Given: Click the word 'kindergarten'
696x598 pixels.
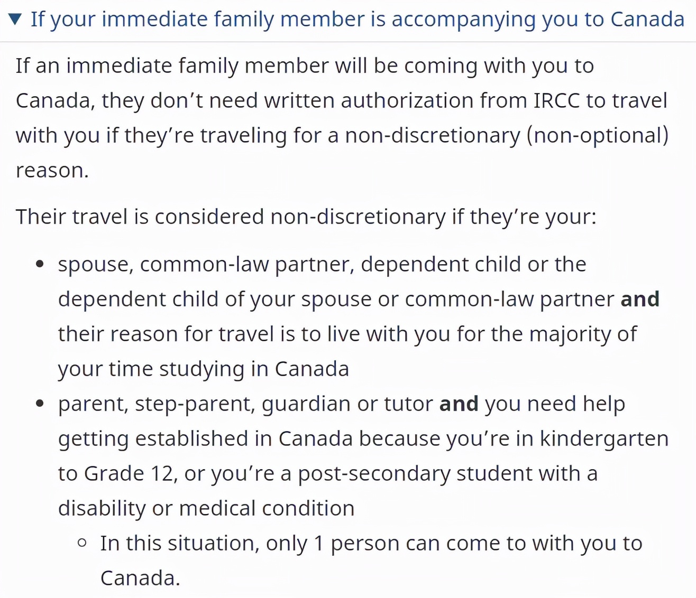Looking at the screenshot, I should coord(604,438).
